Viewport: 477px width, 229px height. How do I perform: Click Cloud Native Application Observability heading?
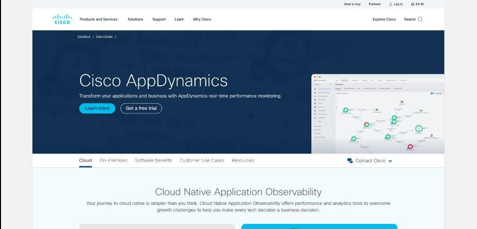(238, 192)
